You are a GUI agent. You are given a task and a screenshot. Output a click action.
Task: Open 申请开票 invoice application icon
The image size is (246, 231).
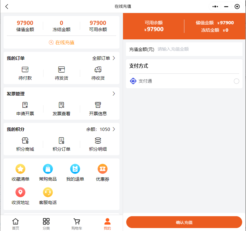[25, 105]
